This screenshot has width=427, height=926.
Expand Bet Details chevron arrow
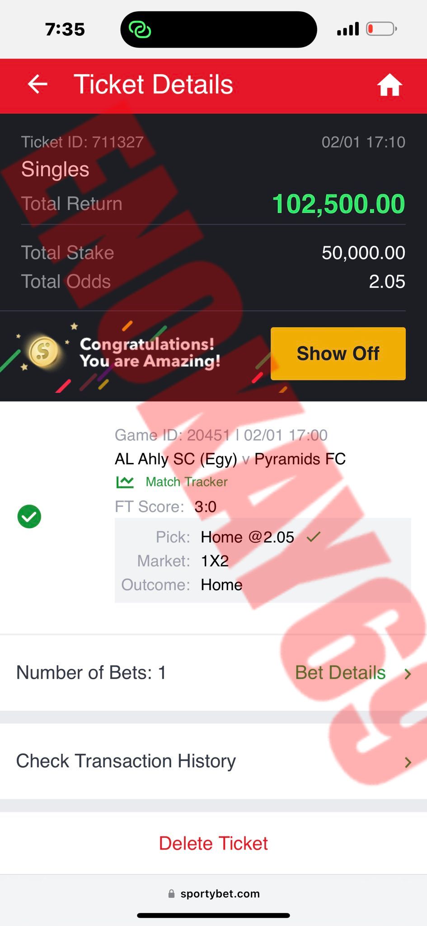[408, 674]
